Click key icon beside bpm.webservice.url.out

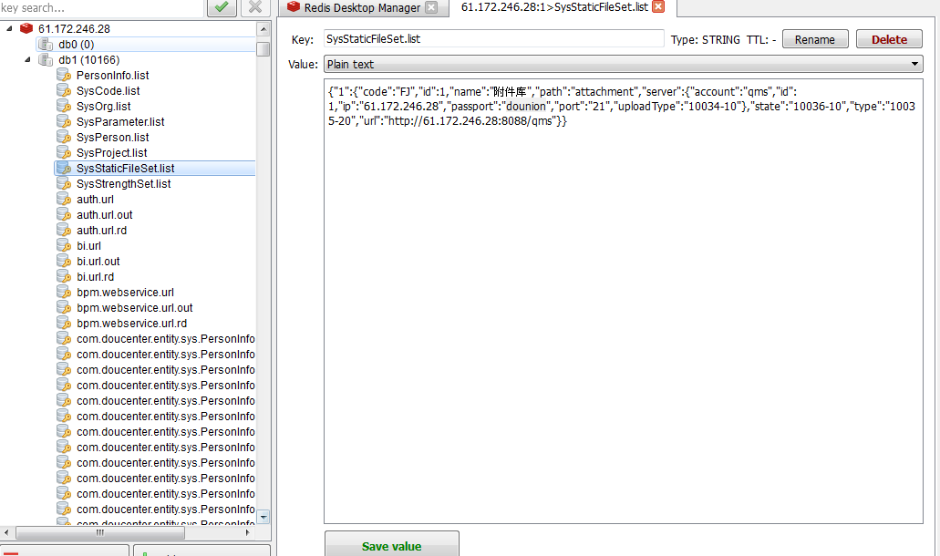(x=64, y=308)
